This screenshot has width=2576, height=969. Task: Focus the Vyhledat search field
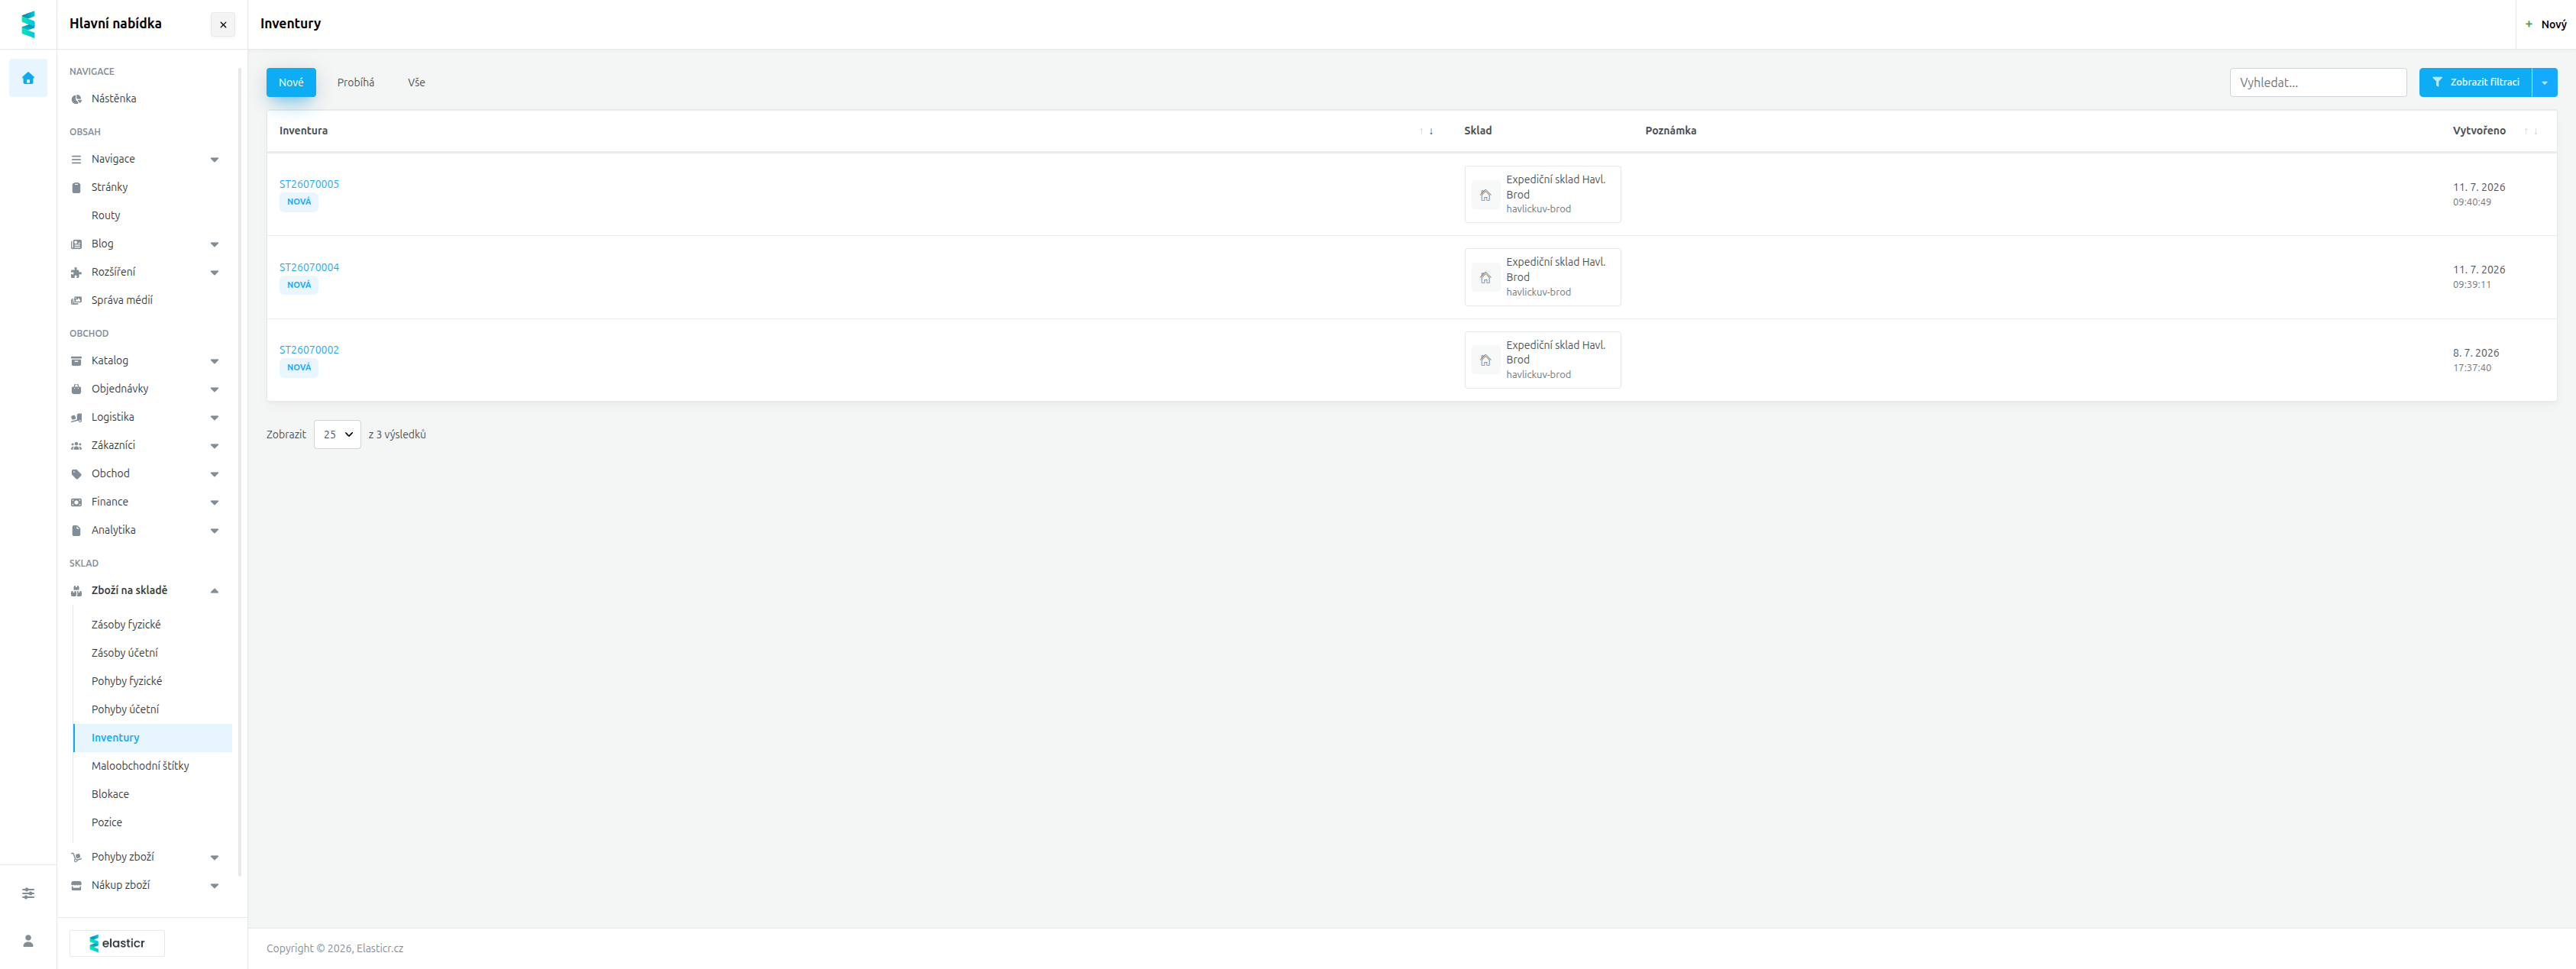2317,83
